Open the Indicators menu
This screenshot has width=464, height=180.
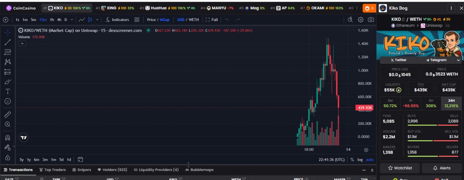(x=117, y=20)
